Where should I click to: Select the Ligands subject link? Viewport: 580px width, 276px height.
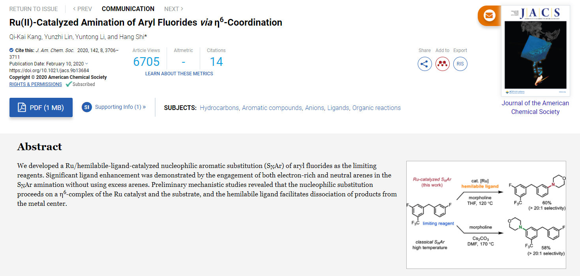coord(338,108)
